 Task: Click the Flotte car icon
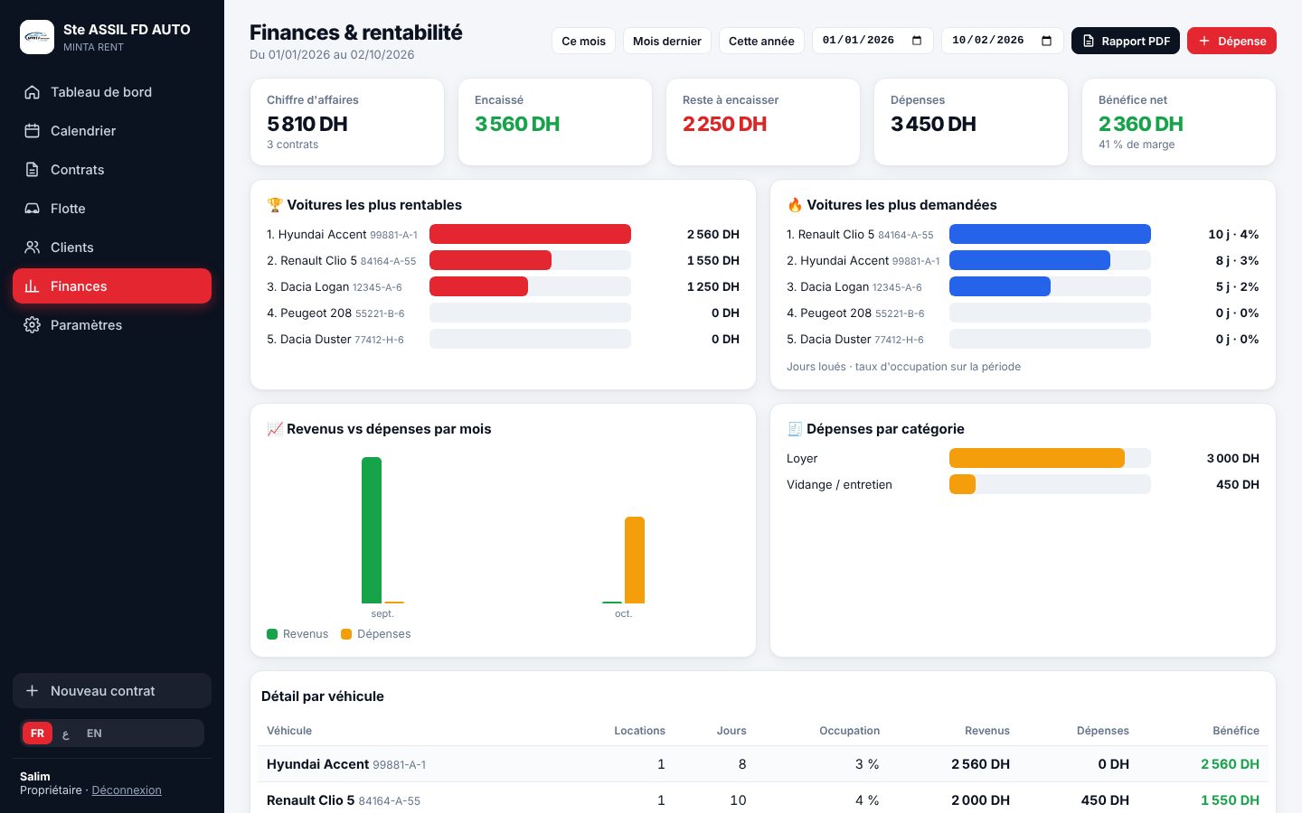click(x=32, y=209)
